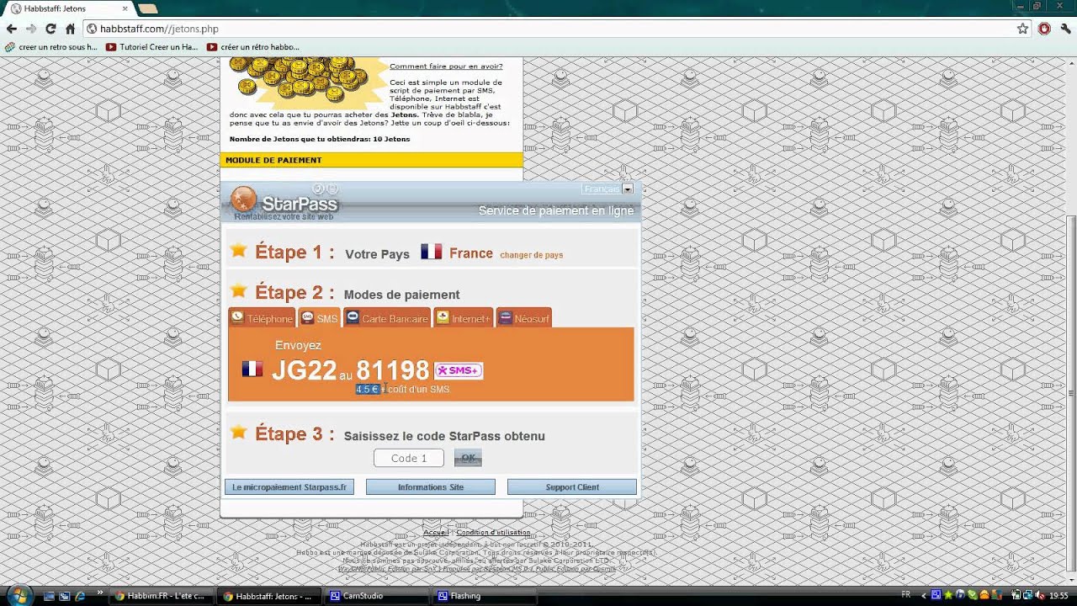This screenshot has width=1077, height=606.
Task: Click 'Le micropaiement Starpass.fr' button
Action: (x=289, y=486)
